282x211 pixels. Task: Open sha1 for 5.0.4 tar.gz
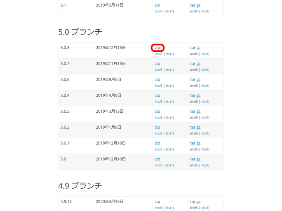(205, 102)
